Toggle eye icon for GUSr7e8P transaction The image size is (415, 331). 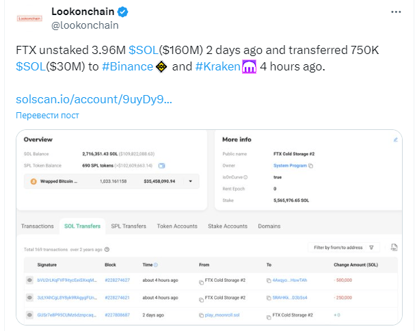click(x=29, y=315)
